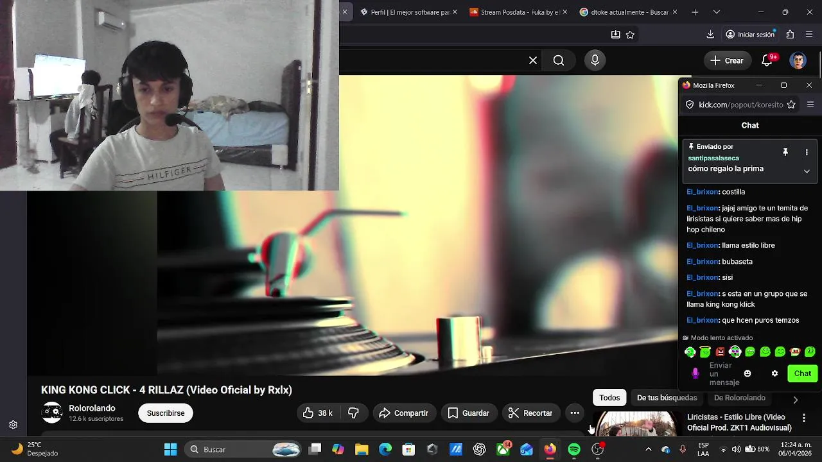Viewport: 822px width, 462px height.
Task: Click Iniciar sesión in browser toolbar
Action: 750,35
